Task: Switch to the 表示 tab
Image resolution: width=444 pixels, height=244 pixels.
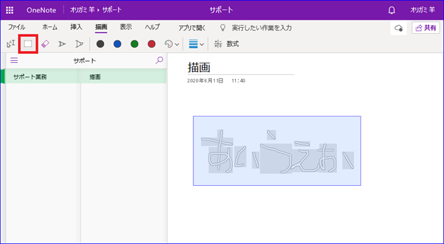Action: tap(126, 27)
